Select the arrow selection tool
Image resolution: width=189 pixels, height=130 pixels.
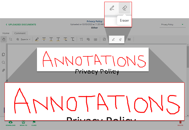click(11, 39)
